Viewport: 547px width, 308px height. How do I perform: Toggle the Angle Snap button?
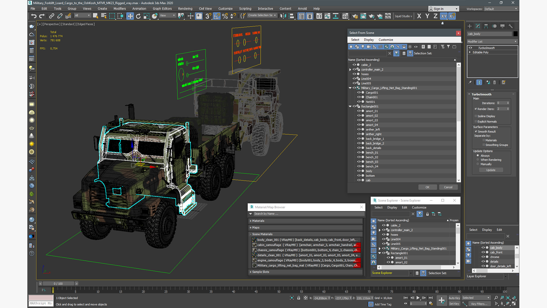coord(217,16)
